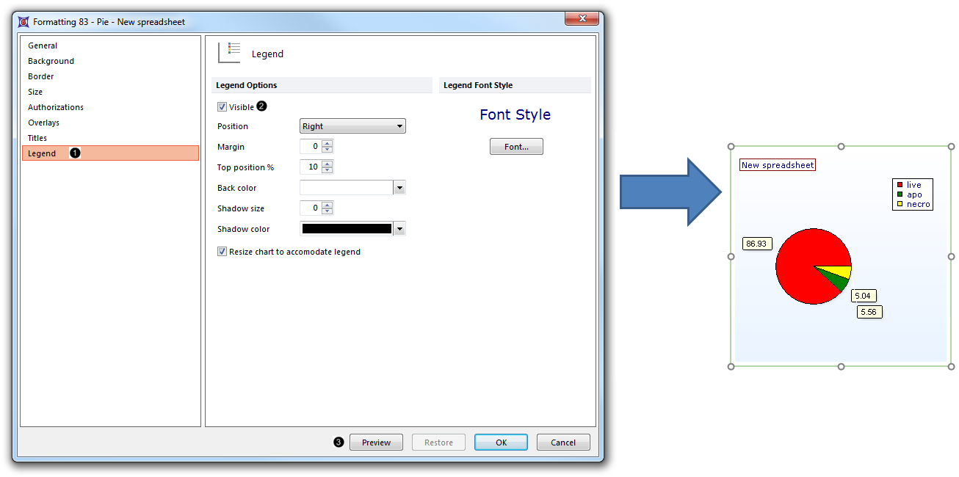Image resolution: width=959 pixels, height=477 pixels.
Task: Toggle Resize chart to accommodate legend
Action: 222,252
